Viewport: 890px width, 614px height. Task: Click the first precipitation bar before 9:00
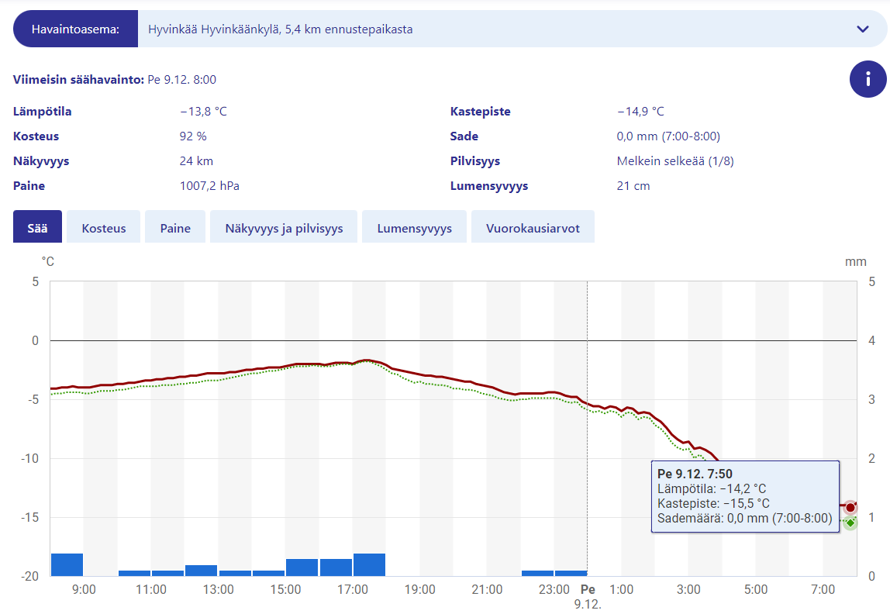click(67, 564)
